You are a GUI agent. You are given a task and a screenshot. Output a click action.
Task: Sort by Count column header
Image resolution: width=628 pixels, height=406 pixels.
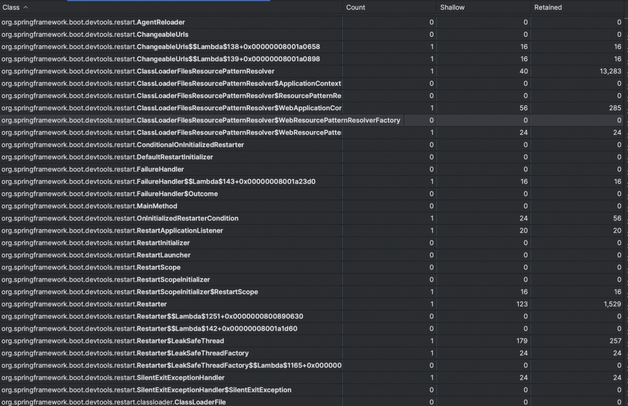click(389, 7)
